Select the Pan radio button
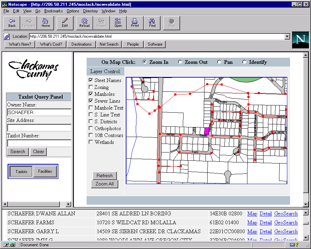 tap(219, 62)
